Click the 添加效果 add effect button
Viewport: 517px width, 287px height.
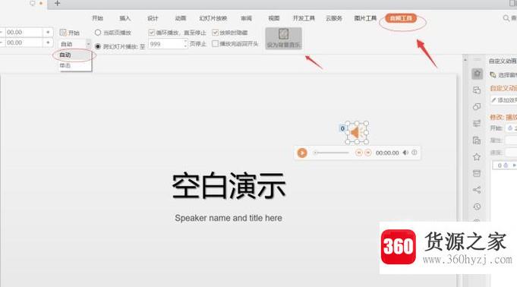[504, 100]
